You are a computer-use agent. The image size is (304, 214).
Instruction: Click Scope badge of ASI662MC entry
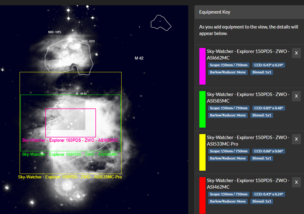click(228, 65)
